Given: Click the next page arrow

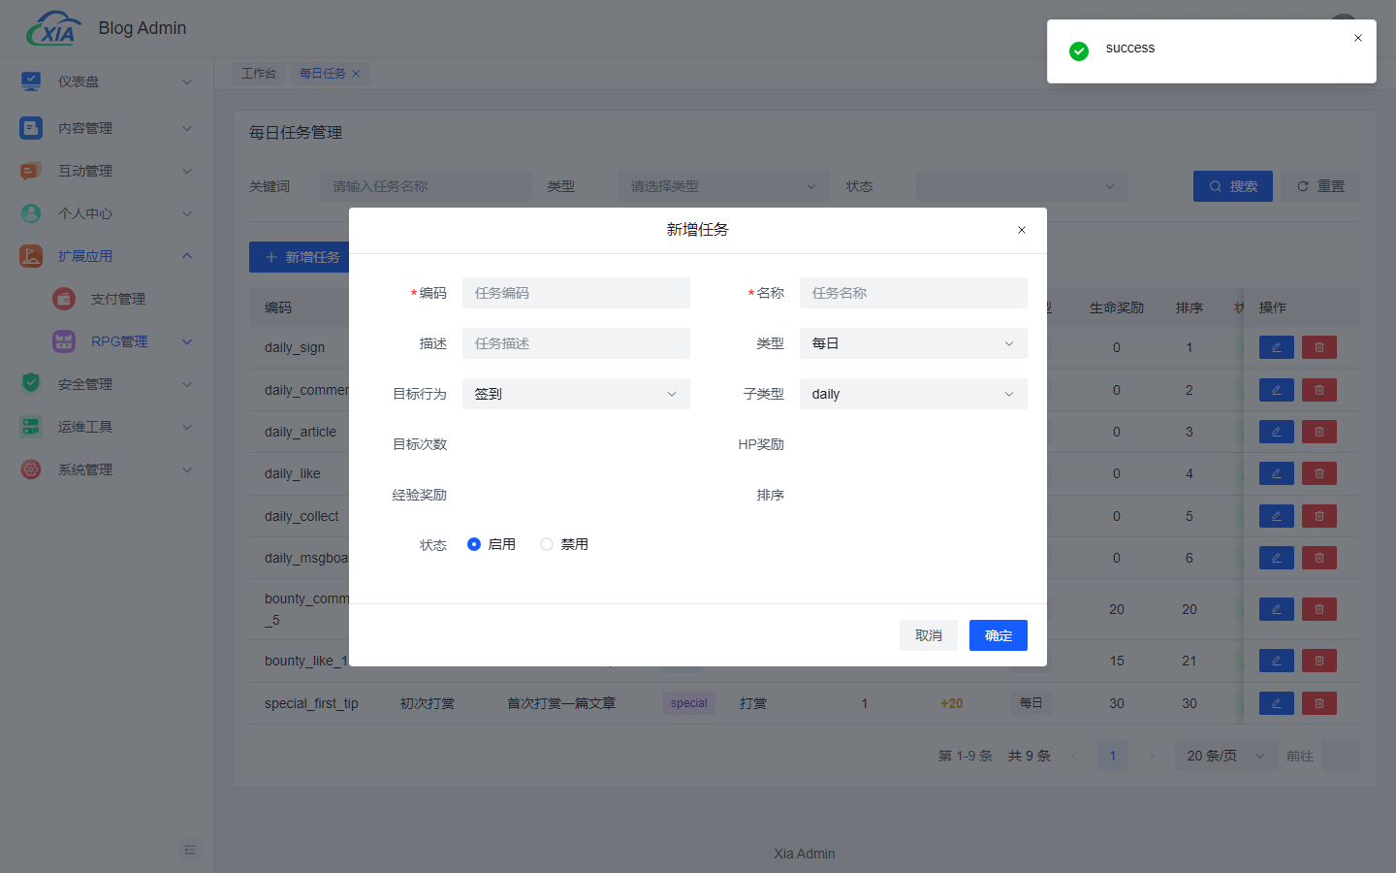Looking at the screenshot, I should pyautogui.click(x=1152, y=756).
